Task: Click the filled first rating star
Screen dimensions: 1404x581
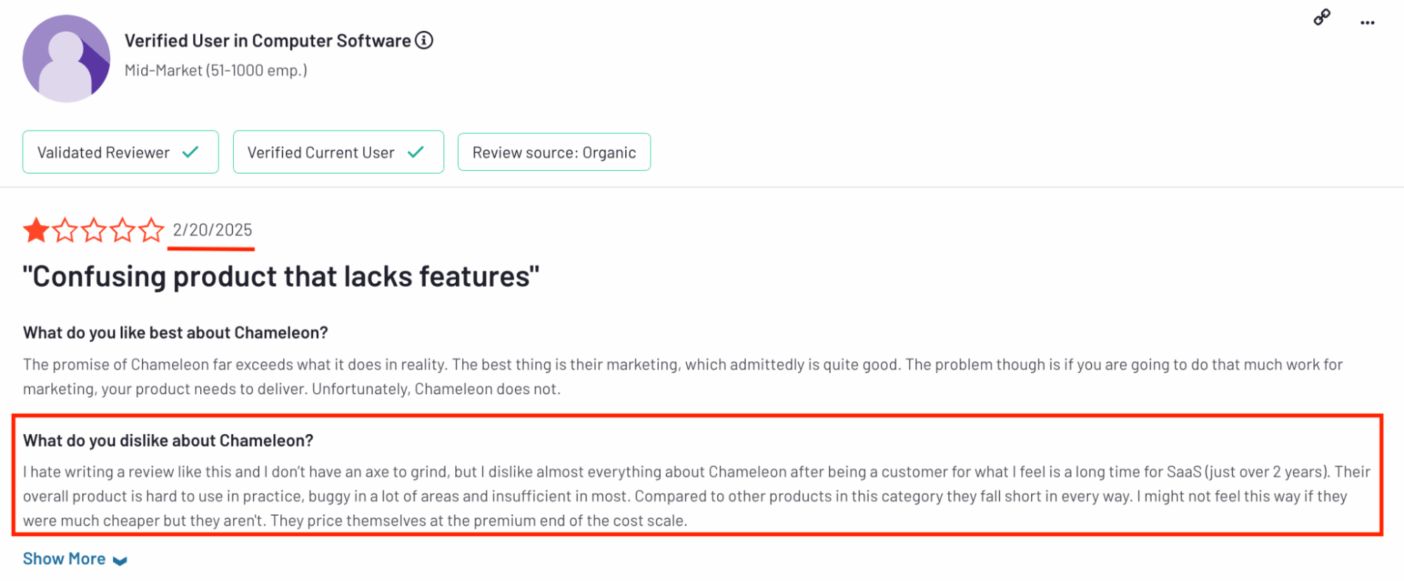Action: coord(36,230)
